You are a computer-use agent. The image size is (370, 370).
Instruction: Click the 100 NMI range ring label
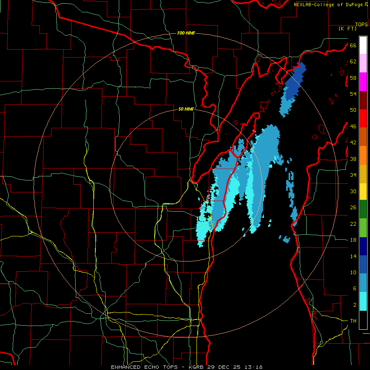pos(186,33)
